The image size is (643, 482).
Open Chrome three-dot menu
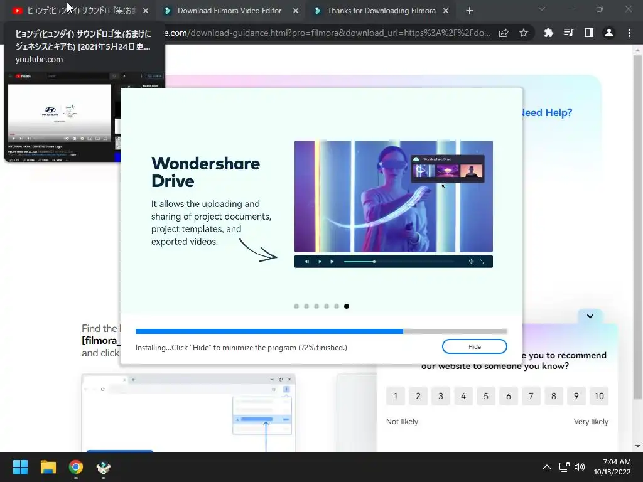click(x=629, y=33)
